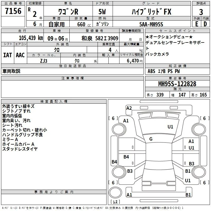The width and height of the screenshot is (211, 211).
Task: Click the inspection date 09年06月
Action: (58, 39)
